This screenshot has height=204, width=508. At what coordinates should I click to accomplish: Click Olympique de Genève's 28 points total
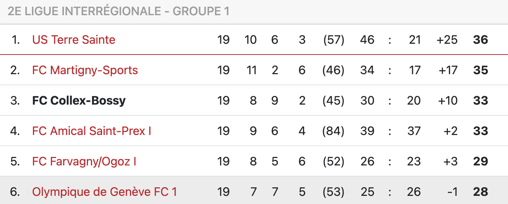[x=481, y=192]
